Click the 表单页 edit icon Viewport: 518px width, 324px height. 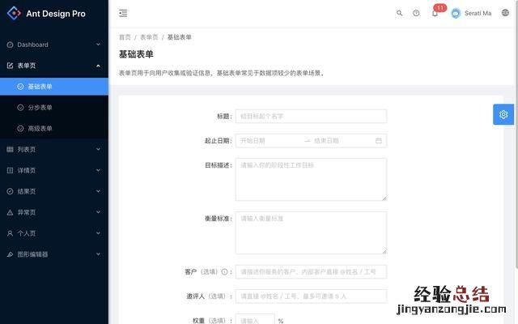coord(10,66)
